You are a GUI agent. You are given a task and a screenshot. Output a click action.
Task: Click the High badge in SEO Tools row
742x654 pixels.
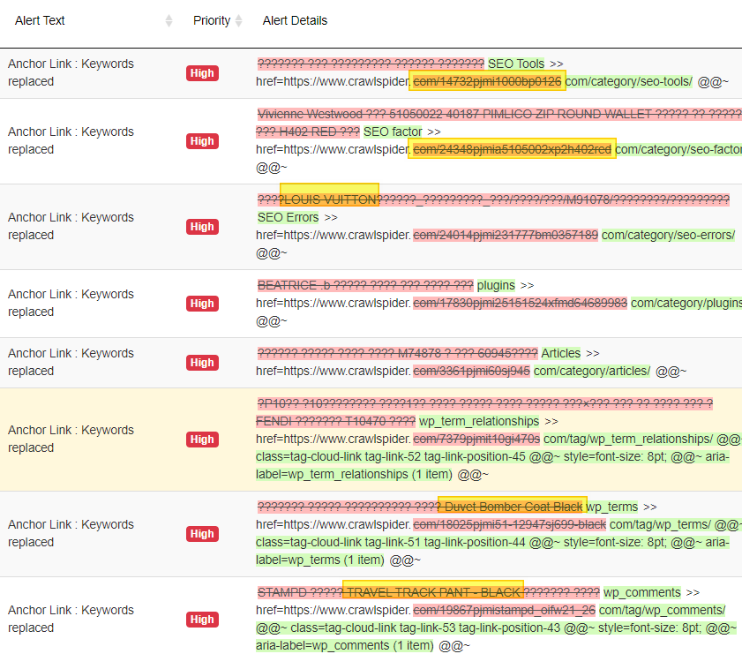click(202, 73)
